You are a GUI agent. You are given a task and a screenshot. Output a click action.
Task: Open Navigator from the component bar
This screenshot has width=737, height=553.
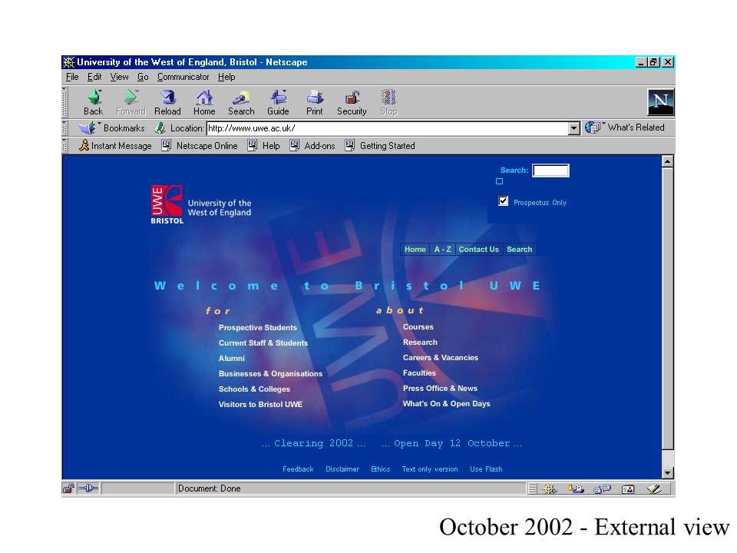pyautogui.click(x=550, y=489)
